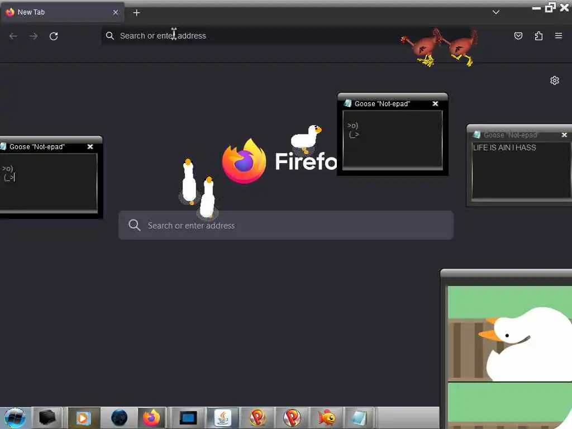Select the New Tab tab
The width and height of the screenshot is (572, 429).
62,12
